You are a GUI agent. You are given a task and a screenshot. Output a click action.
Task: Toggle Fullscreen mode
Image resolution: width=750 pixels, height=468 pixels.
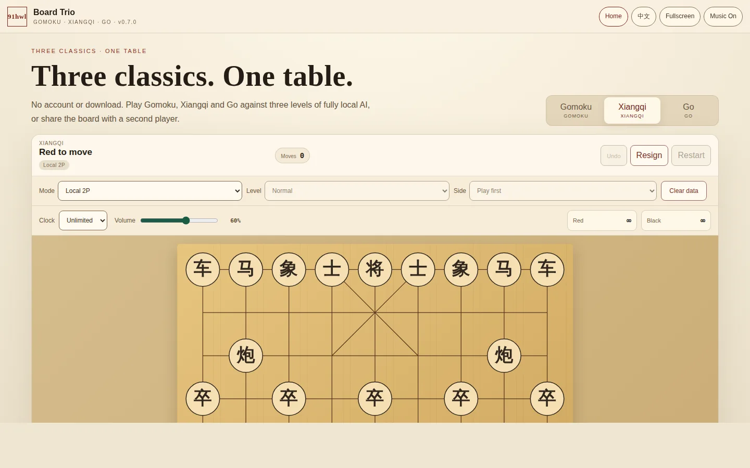click(x=680, y=17)
